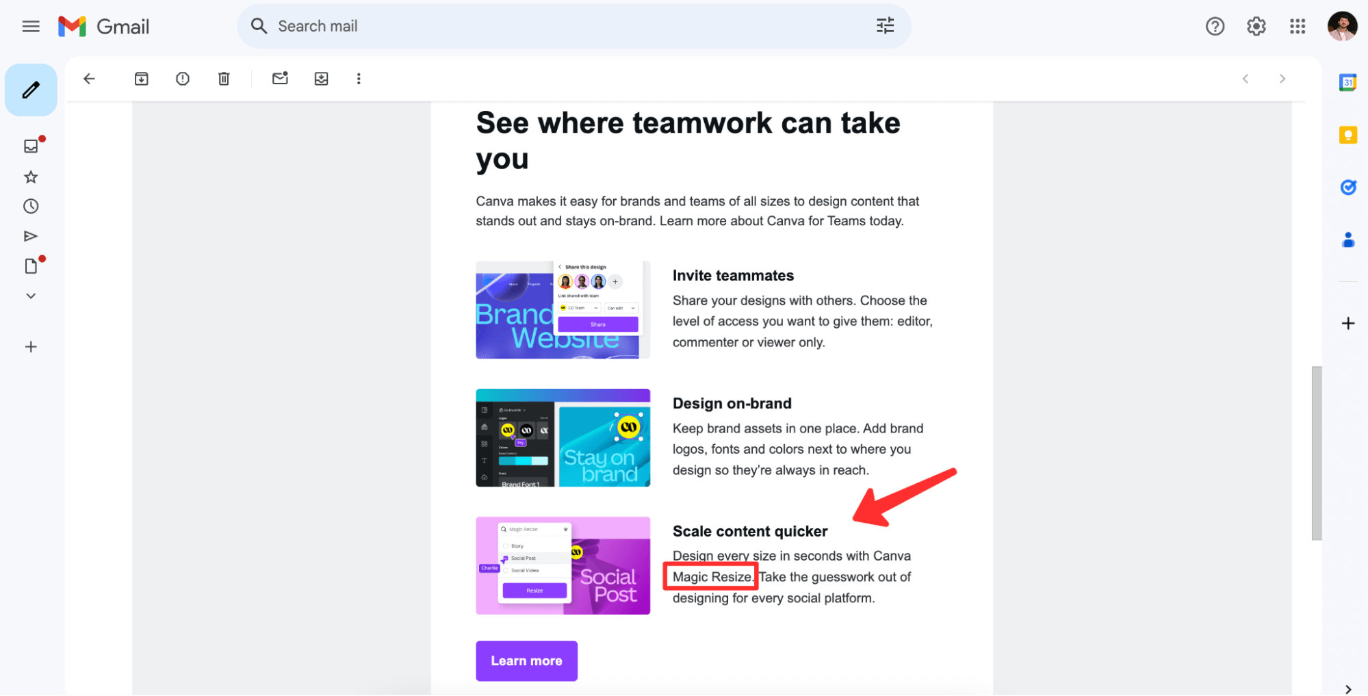
Task: Open search options filter icon
Action: (x=885, y=26)
